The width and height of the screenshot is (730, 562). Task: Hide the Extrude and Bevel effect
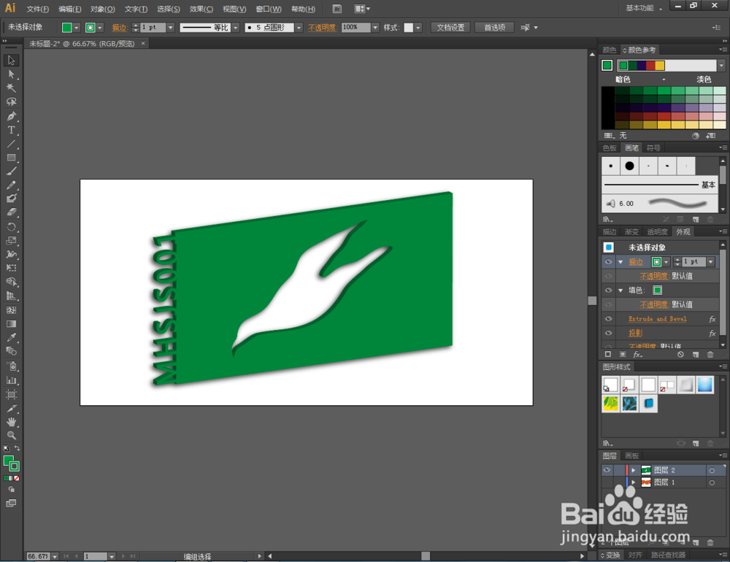[608, 319]
